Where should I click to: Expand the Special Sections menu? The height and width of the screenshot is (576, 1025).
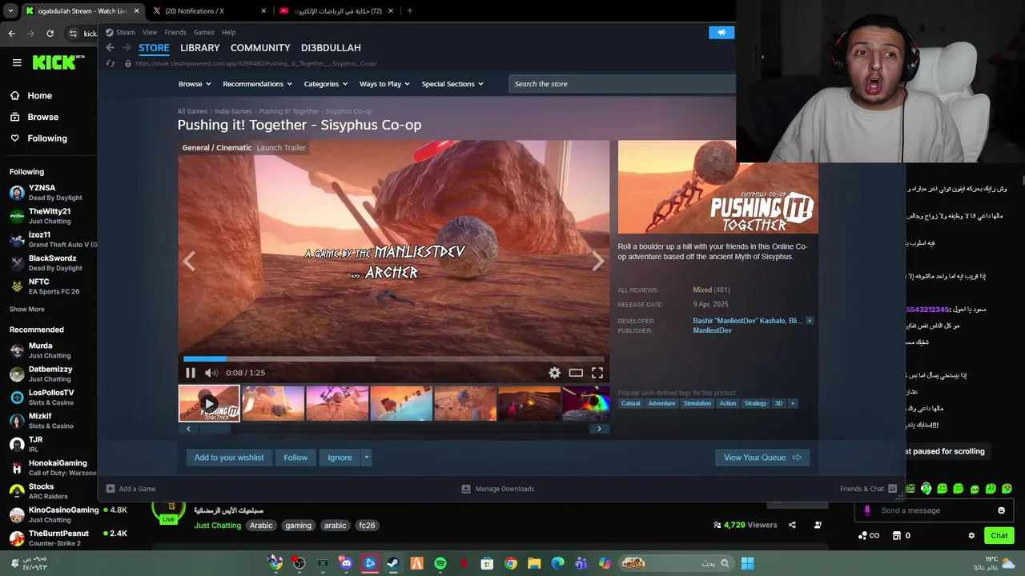[x=452, y=84]
